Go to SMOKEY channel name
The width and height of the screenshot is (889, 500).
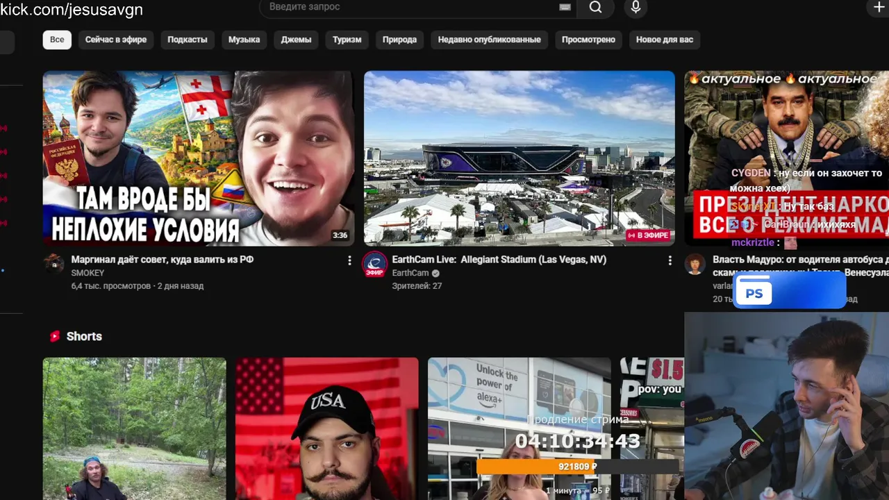pyautogui.click(x=88, y=273)
